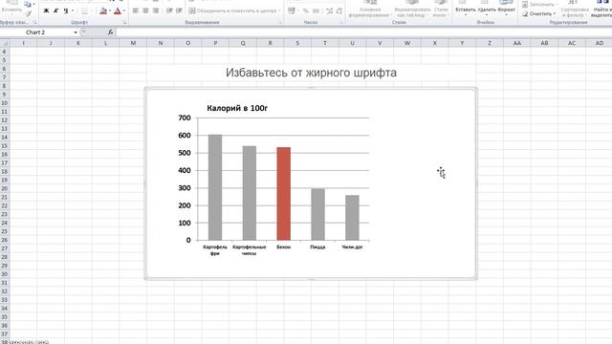Open the Number group dialog launcher
Image resolution: width=612 pixels, height=344 pixels.
point(341,23)
